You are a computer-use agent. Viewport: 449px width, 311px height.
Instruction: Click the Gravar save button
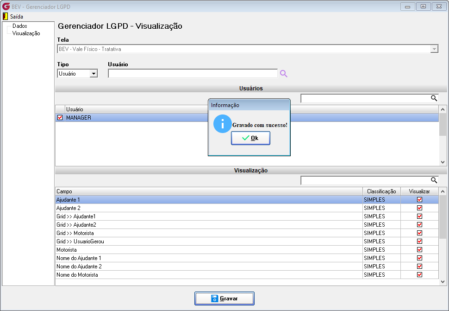click(224, 298)
